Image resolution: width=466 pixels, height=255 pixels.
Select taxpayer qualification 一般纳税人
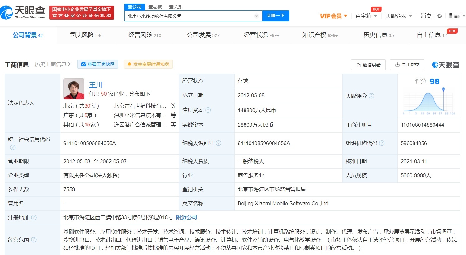251,161
